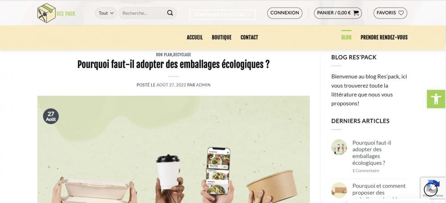Click the heart icon in Favoris
The height and width of the screenshot is (203, 446).
click(x=401, y=13)
